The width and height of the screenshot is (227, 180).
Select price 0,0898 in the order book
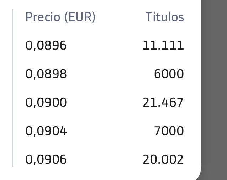pos(46,74)
